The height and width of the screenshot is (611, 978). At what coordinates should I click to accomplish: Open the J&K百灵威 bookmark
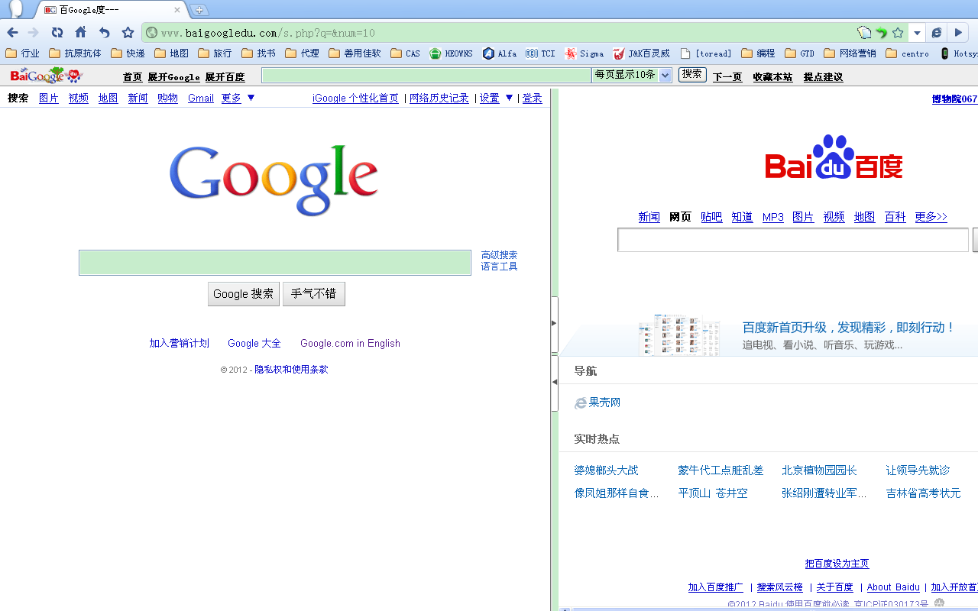pyautogui.click(x=641, y=53)
